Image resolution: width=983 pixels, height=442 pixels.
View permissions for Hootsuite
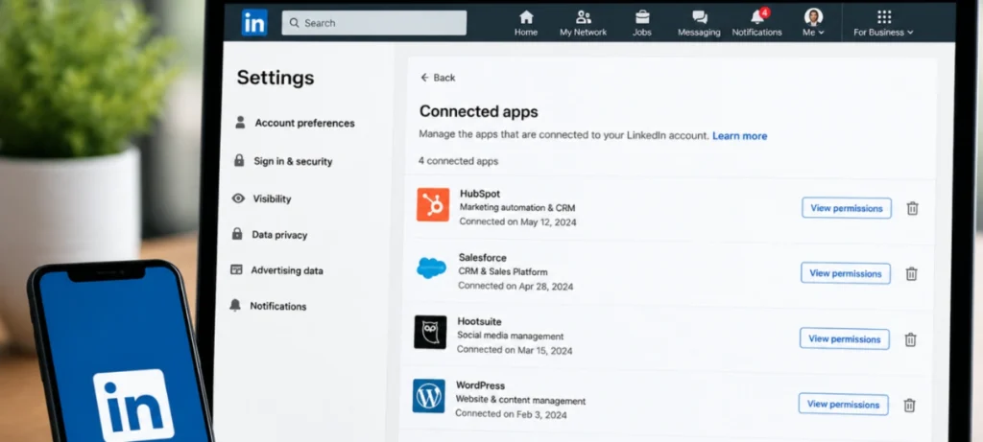point(845,338)
